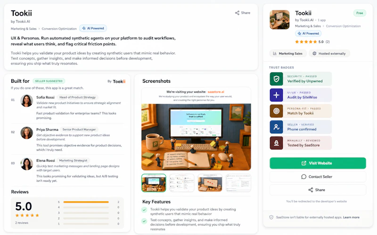Click the Free price tag
This screenshot has height=235, width=377.
tap(360, 13)
